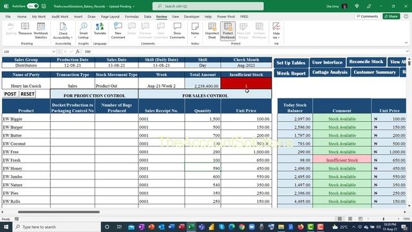
Task: Click Unprotect Sheet
Action: 212,31
